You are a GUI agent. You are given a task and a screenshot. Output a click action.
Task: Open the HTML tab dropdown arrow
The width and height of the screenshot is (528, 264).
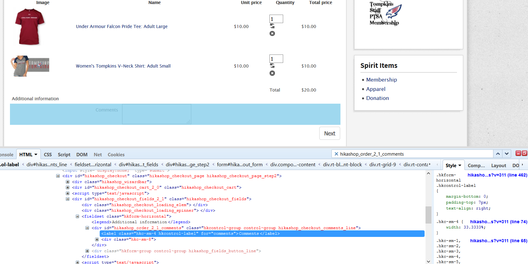click(36, 154)
